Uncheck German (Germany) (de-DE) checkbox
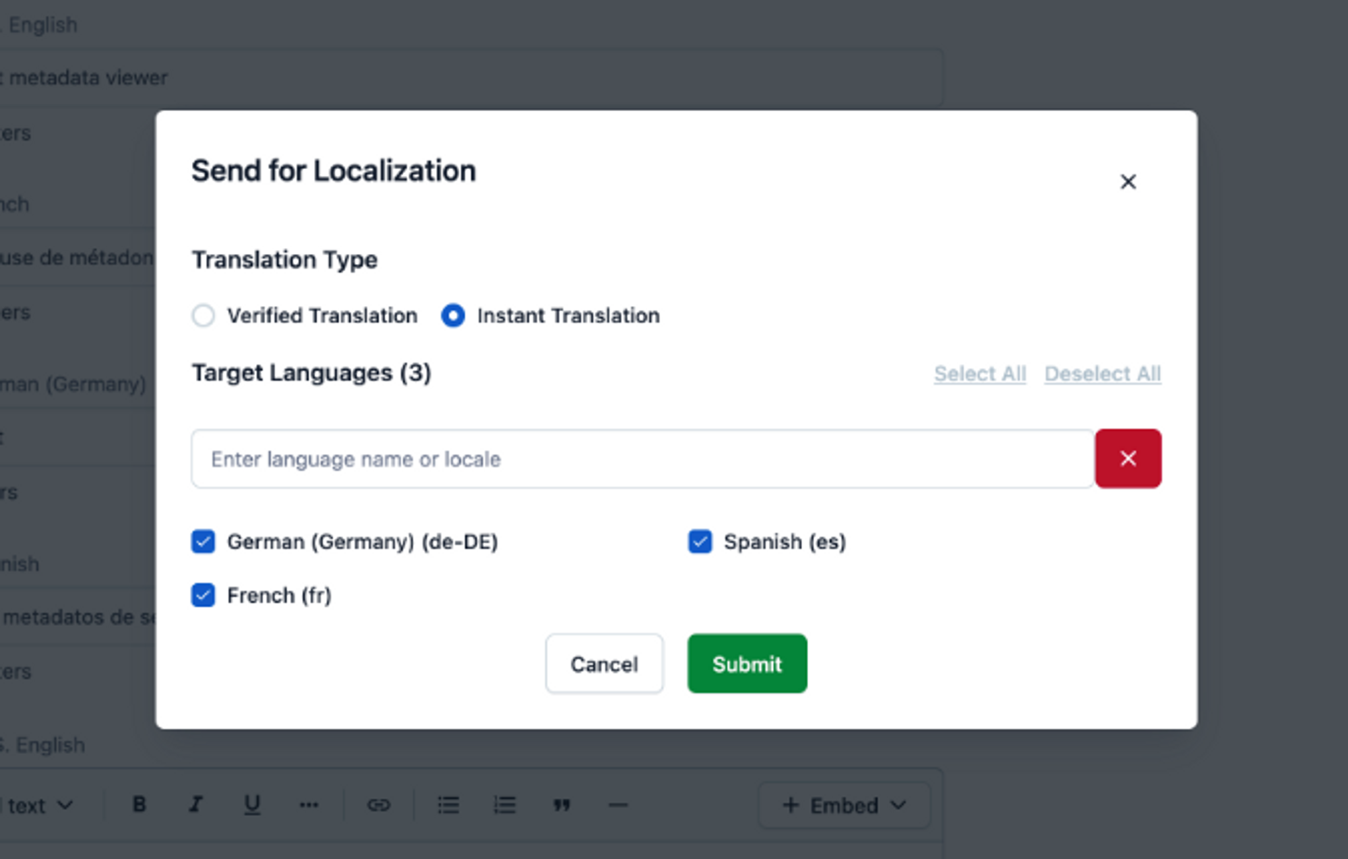Screen dimensions: 1348x859 pos(203,542)
